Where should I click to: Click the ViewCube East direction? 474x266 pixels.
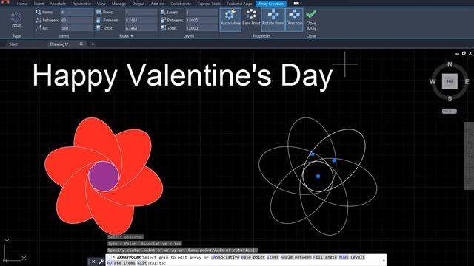467,81
